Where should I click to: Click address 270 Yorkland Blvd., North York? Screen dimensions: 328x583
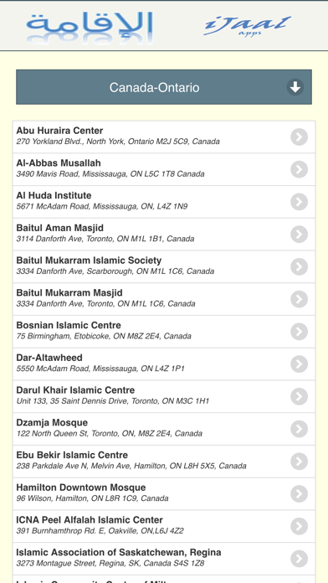coord(118,142)
